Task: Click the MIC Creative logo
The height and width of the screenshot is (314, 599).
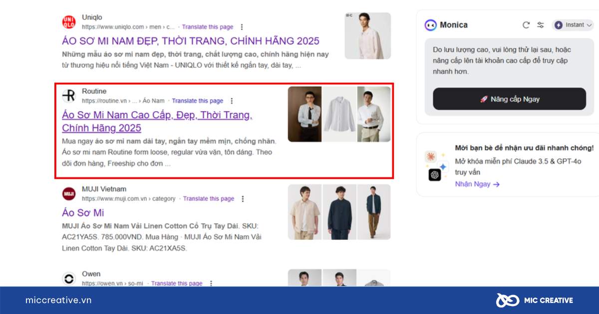Action: pyautogui.click(x=535, y=300)
